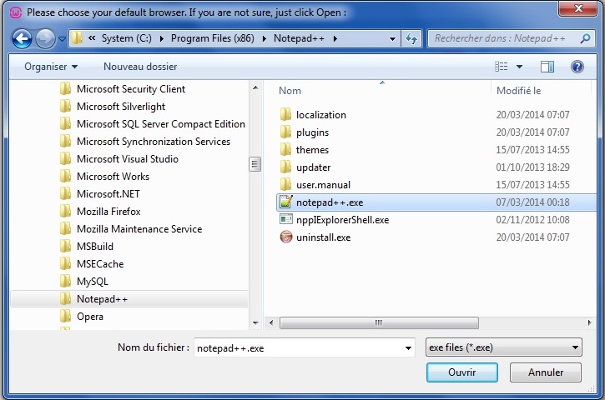Close the dialog with the red X
The height and width of the screenshot is (400, 605).
pos(578,8)
